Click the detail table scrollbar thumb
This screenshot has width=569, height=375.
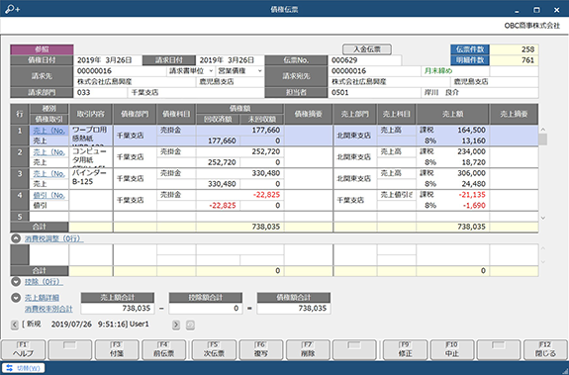tap(543, 140)
